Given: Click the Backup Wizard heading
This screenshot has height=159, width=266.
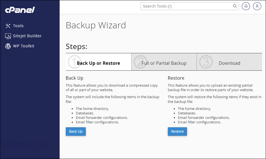Looking at the screenshot, I should (96, 25).
